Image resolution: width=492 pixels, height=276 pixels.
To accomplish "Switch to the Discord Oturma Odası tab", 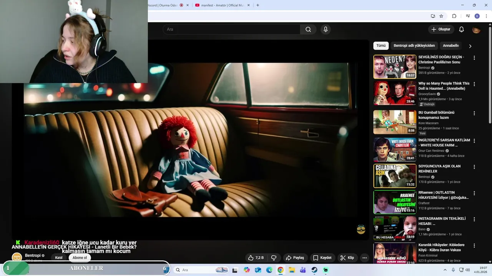I will tap(163, 5).
